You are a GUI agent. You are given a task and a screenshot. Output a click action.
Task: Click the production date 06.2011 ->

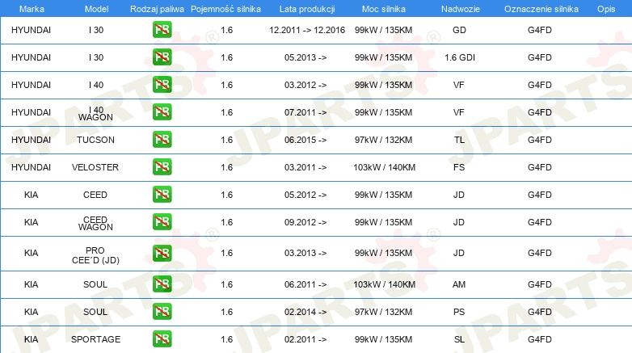[x=305, y=284]
